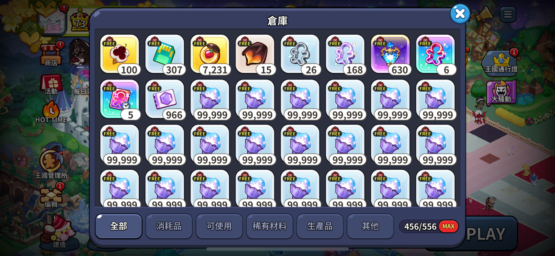Image resolution: width=555 pixels, height=256 pixels.
Task: Select the dark feather item with 15
Action: point(255,54)
